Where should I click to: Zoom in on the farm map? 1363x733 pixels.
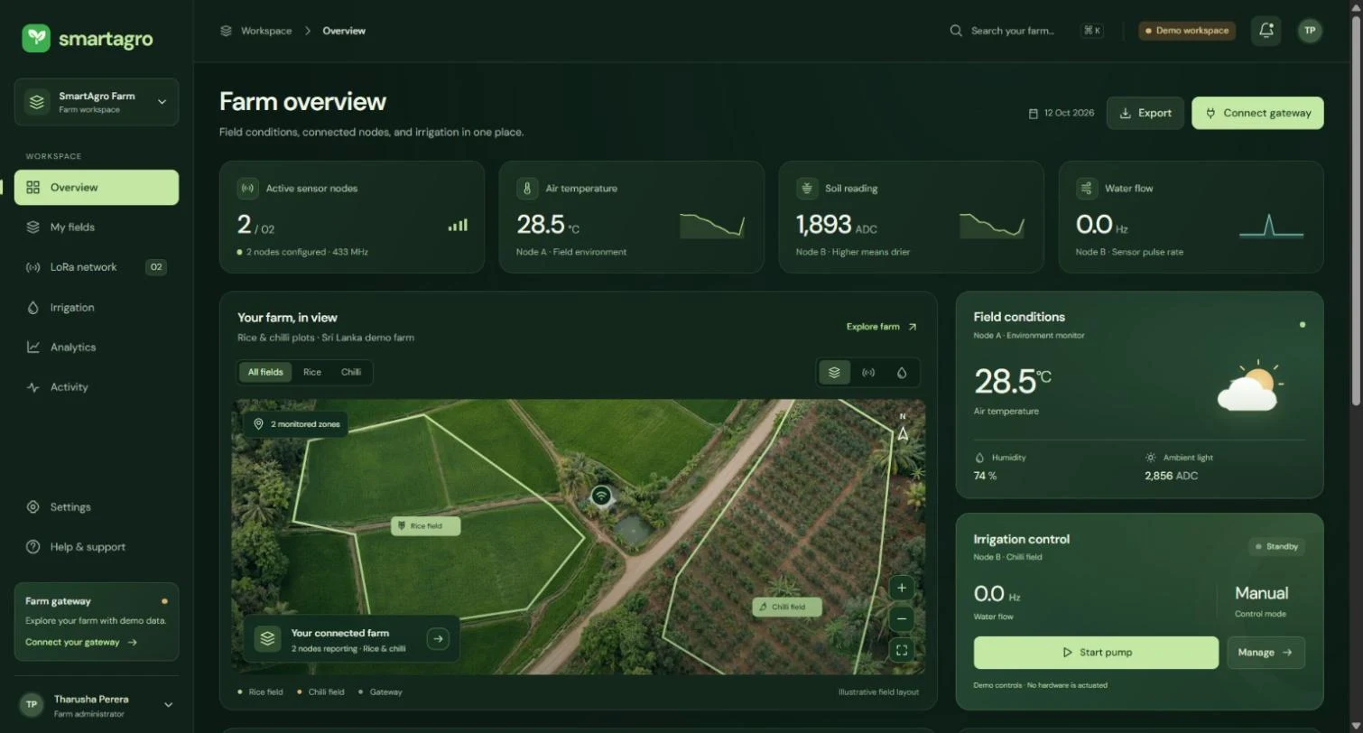tap(902, 588)
